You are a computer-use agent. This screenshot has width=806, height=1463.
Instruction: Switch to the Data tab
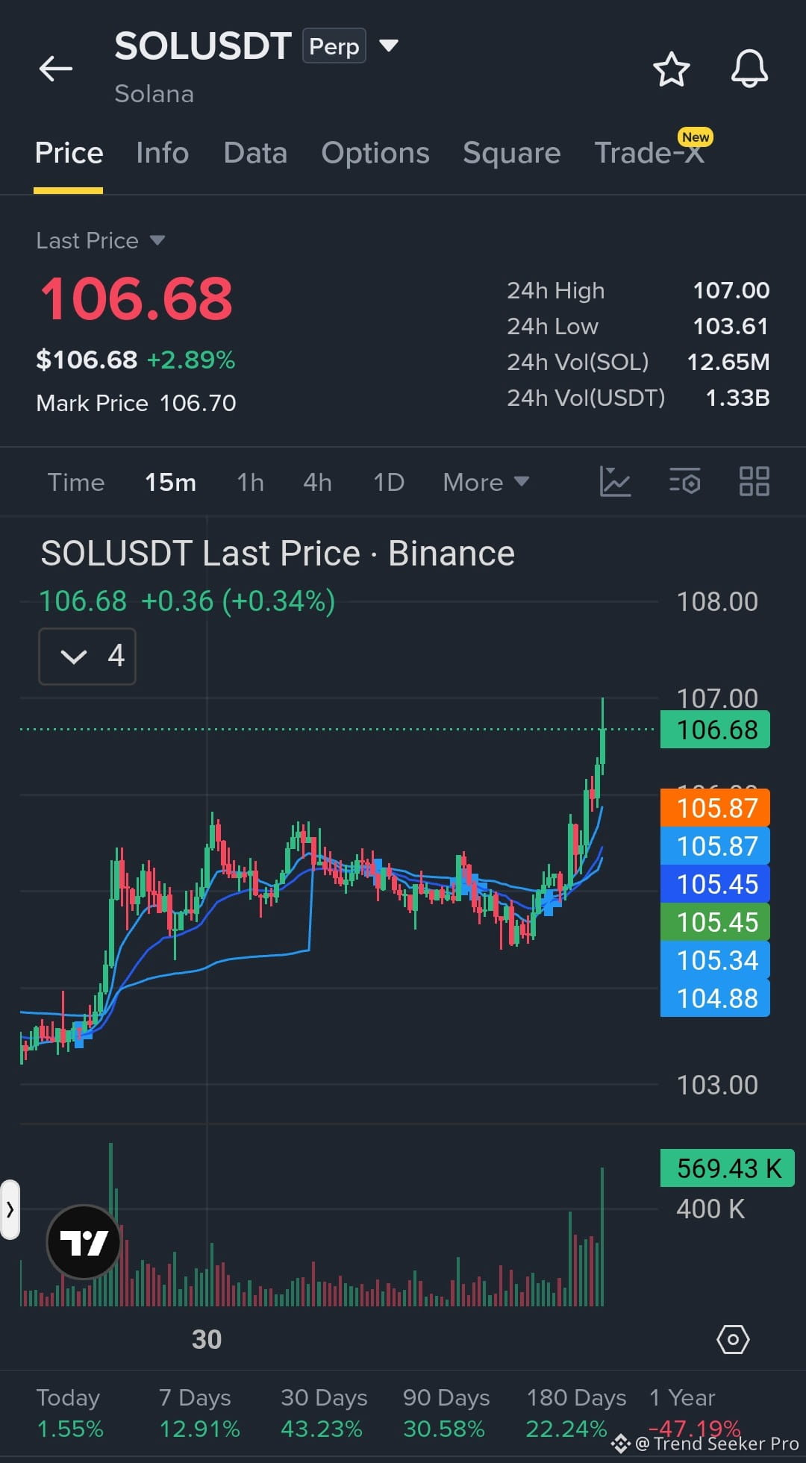[255, 153]
